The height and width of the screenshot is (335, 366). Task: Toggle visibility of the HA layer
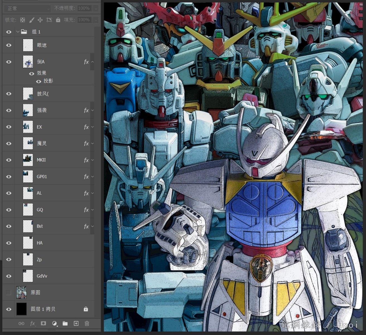[9, 243]
